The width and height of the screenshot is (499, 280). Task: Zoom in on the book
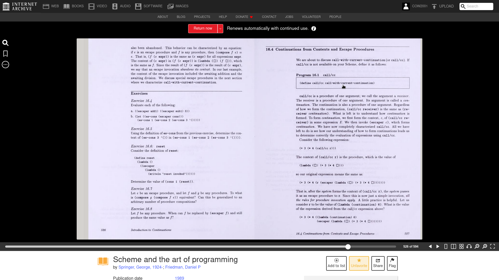[x=485, y=247]
